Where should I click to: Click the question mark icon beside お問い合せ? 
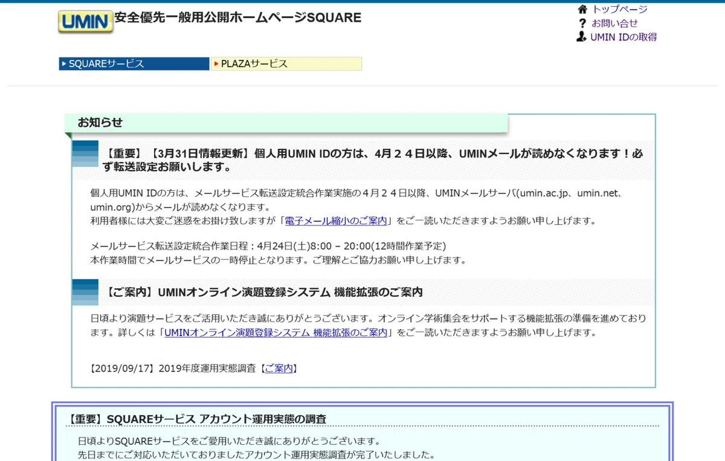click(x=582, y=23)
